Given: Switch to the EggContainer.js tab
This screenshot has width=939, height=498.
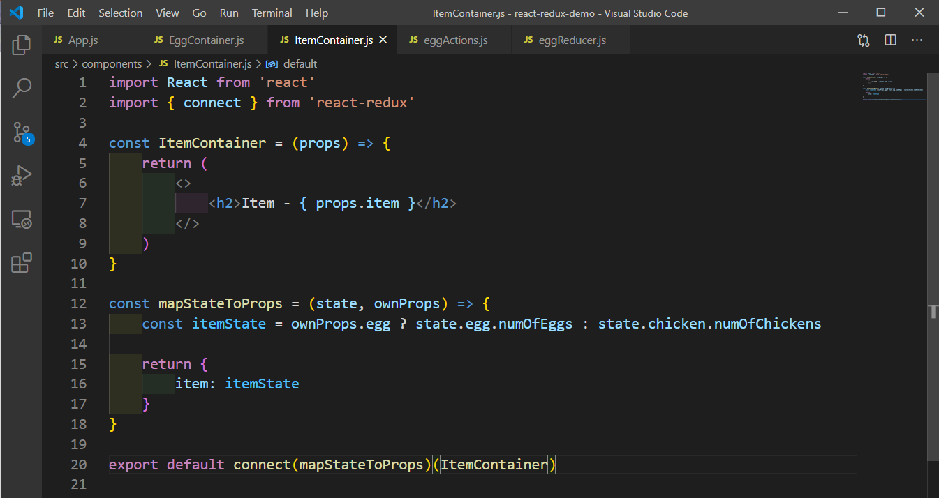Looking at the screenshot, I should click(205, 40).
